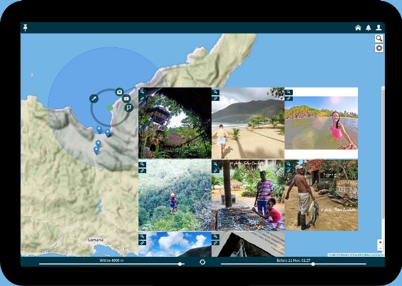This screenshot has height=286, width=402.
Task: Select the video icon on circle
Action: [x=126, y=99]
